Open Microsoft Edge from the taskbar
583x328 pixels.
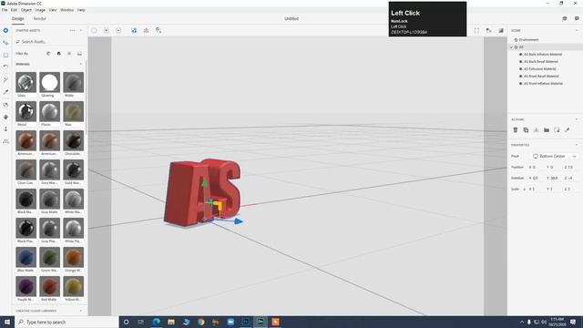pos(156,322)
